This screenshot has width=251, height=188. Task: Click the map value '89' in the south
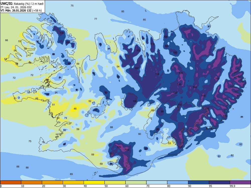pyautogui.click(x=71, y=174)
